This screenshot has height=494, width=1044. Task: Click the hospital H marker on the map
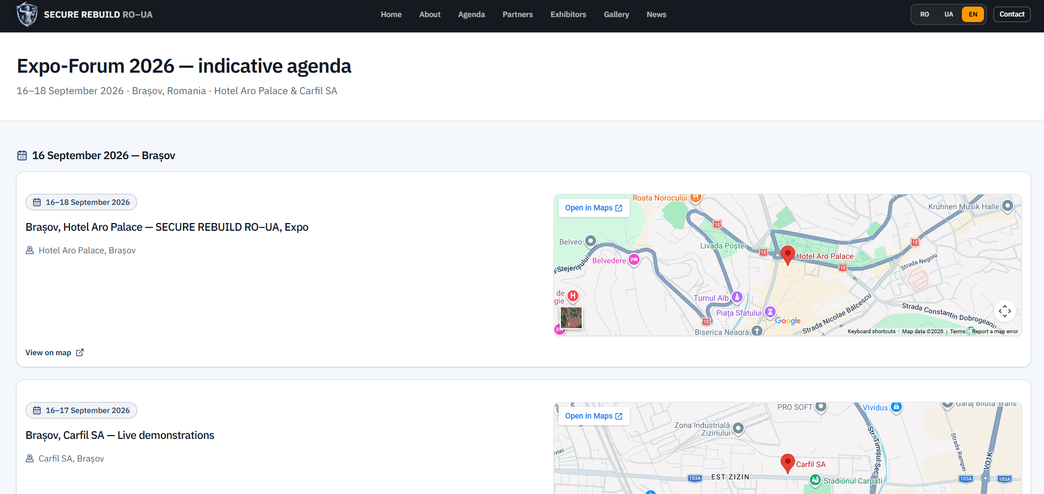point(573,296)
